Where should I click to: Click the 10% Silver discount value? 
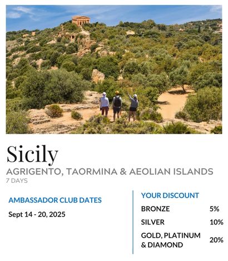[x=216, y=222]
